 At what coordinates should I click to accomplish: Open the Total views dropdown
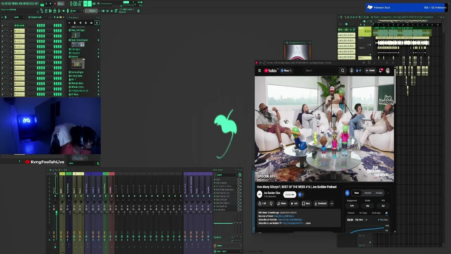tap(361, 220)
